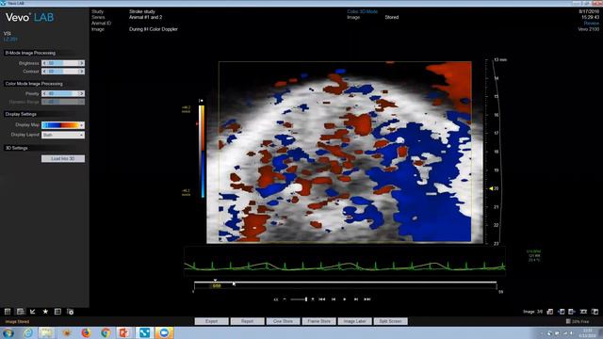603x339 pixels.
Task: Click the Image Label button
Action: [354, 321]
